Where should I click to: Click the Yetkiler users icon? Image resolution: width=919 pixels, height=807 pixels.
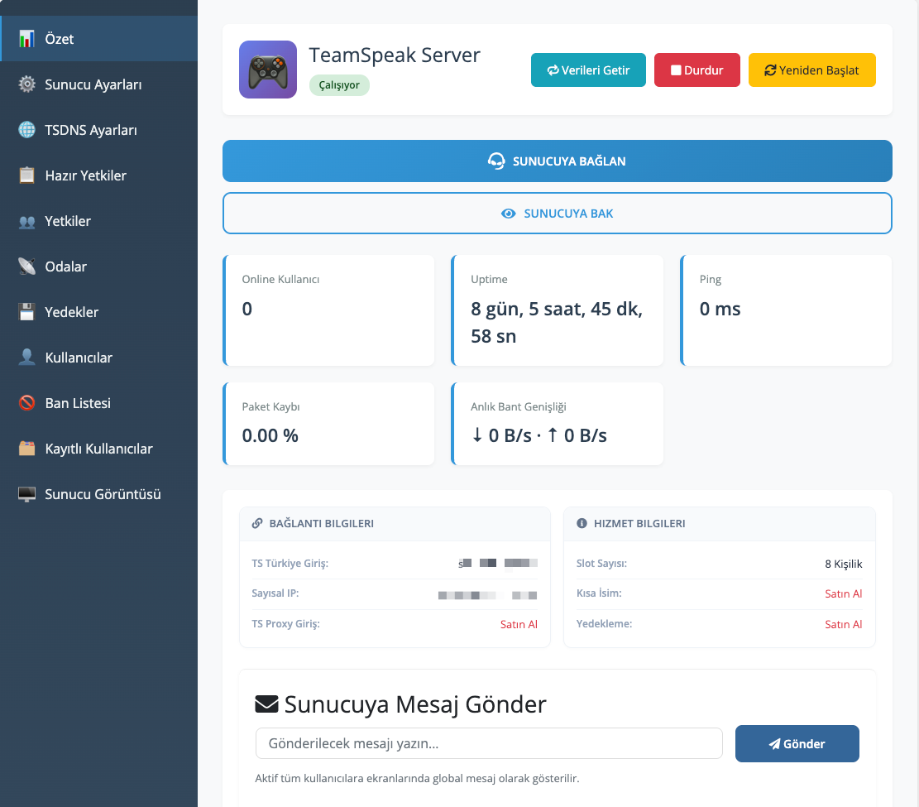[x=26, y=221]
